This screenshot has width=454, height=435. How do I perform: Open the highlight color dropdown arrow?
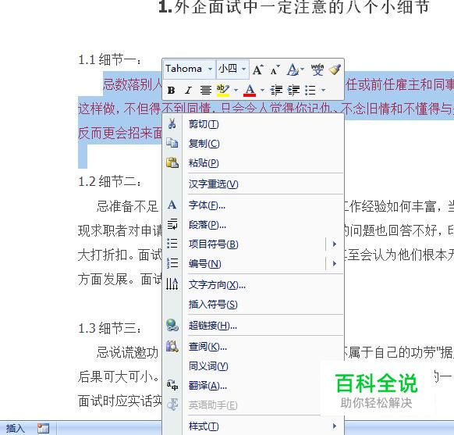(236, 91)
